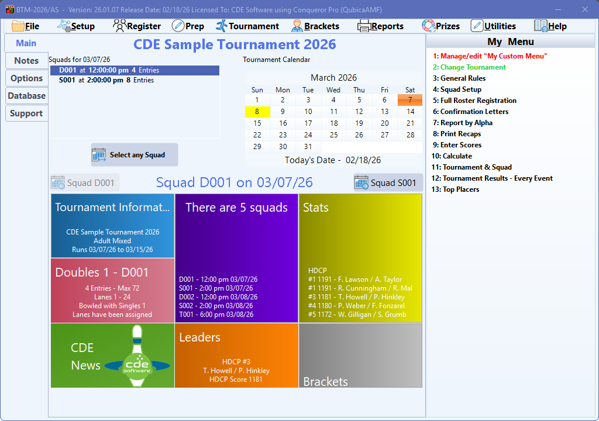Click the File folder icon
Image resolution: width=599 pixels, height=421 pixels.
click(x=18, y=26)
